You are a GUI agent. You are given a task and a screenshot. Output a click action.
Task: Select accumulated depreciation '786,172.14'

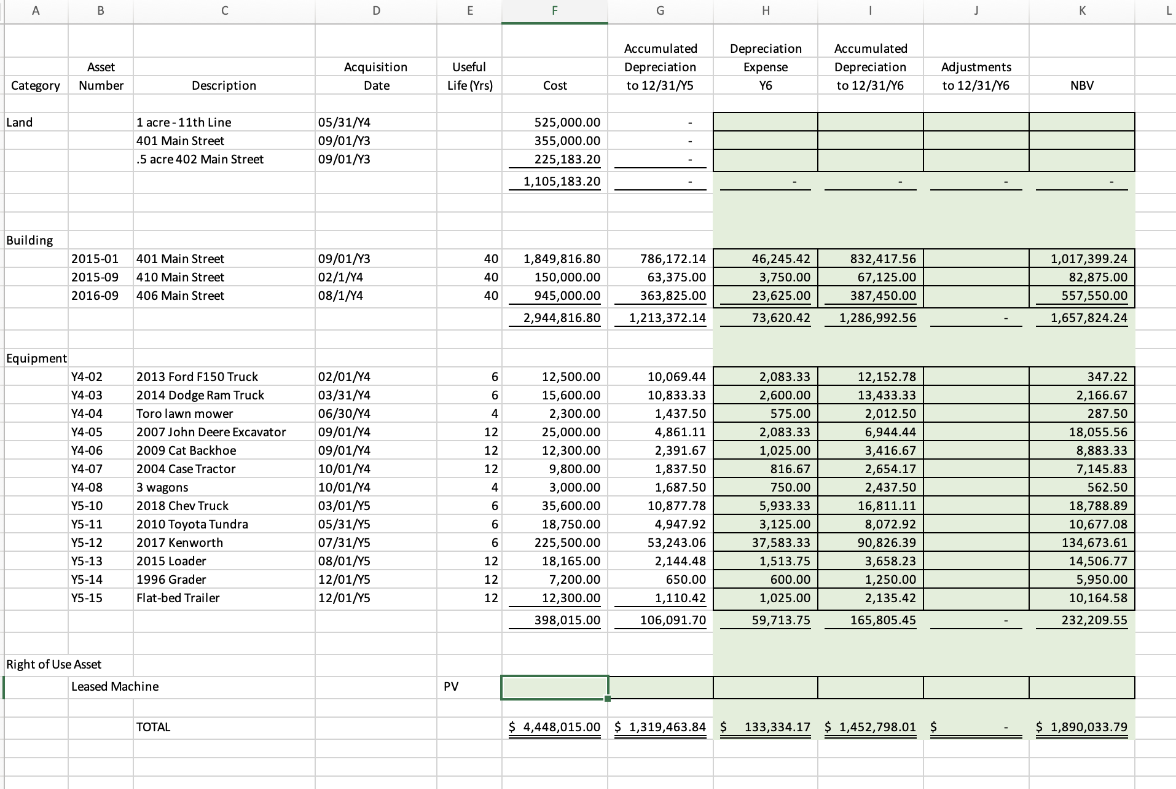660,259
